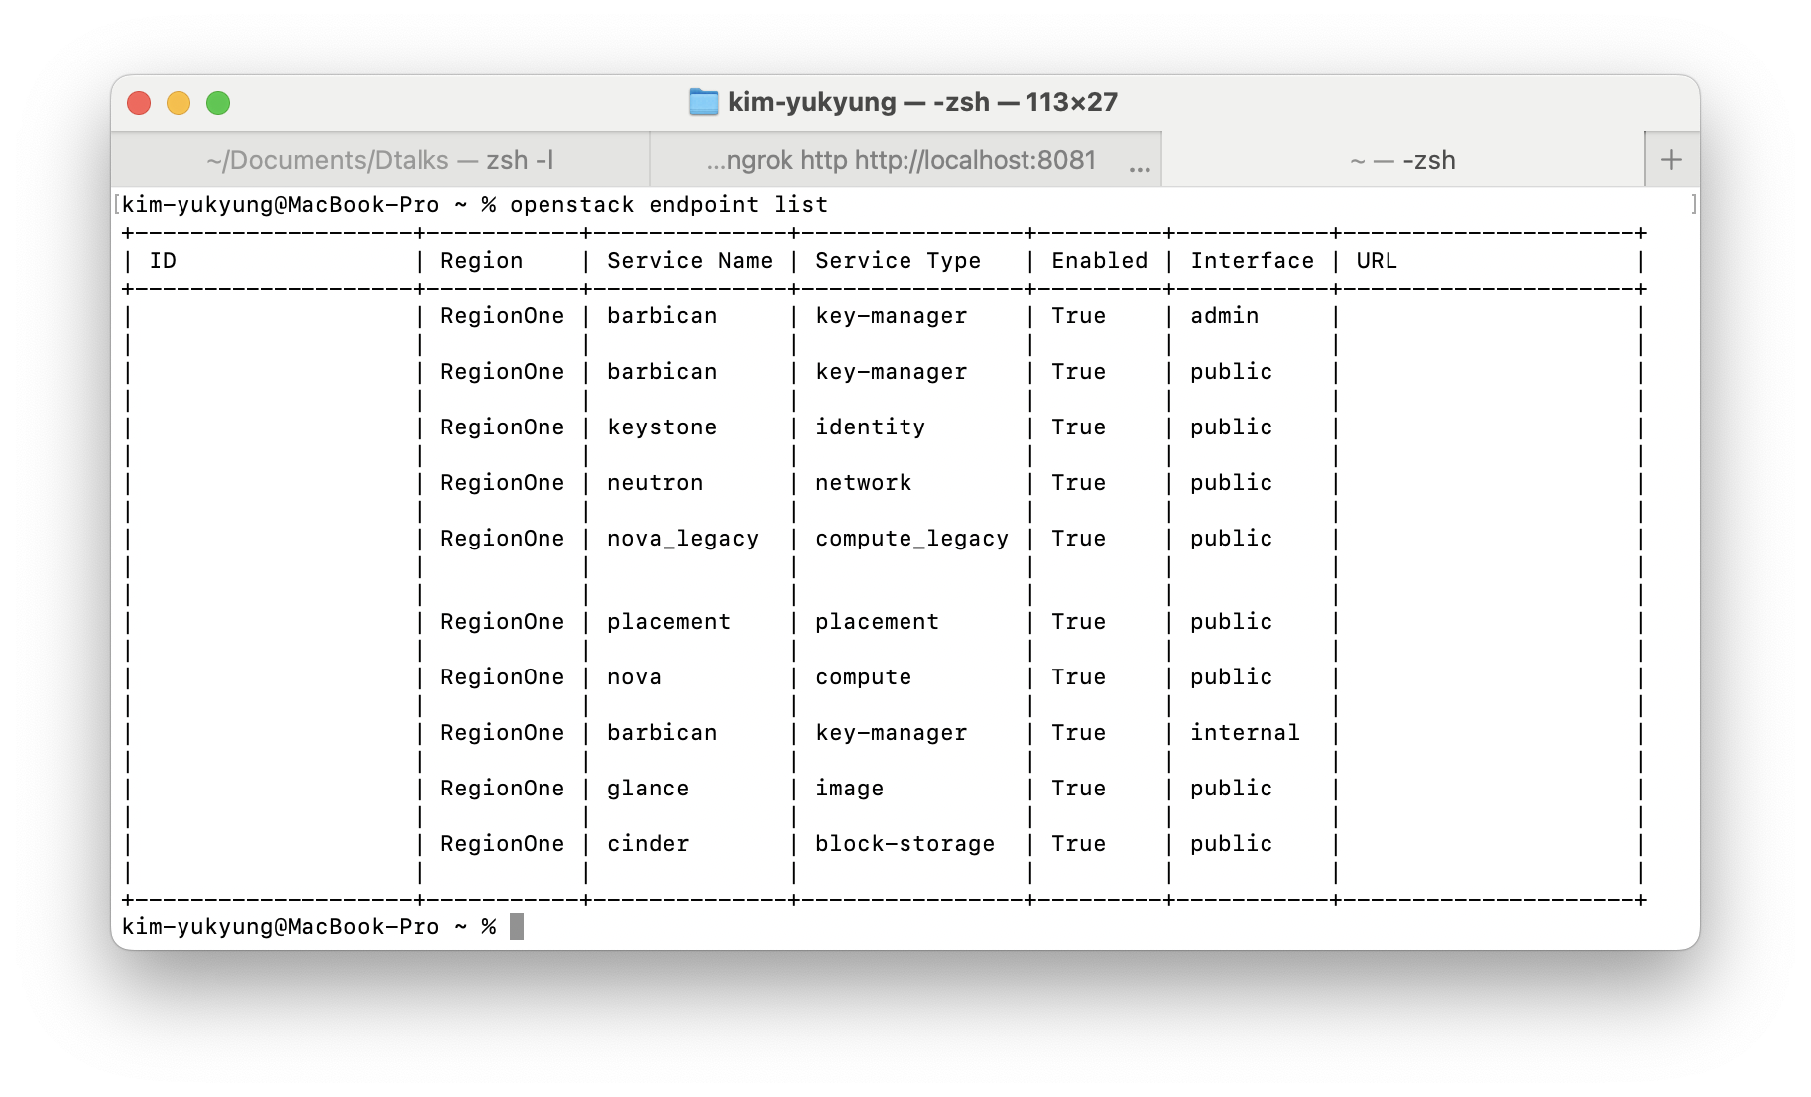Click the ngrok tab activity ellipsis indicator
Image resolution: width=1811 pixels, height=1097 pixels.
click(1140, 168)
